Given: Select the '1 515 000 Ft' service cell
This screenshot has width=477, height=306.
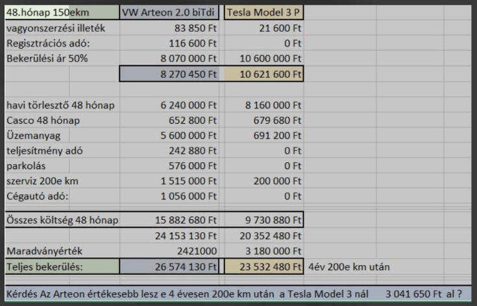Looking at the screenshot, I should pyautogui.click(x=169, y=181).
